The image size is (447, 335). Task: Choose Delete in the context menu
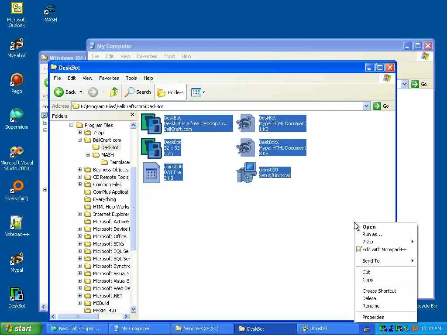(x=385, y=298)
